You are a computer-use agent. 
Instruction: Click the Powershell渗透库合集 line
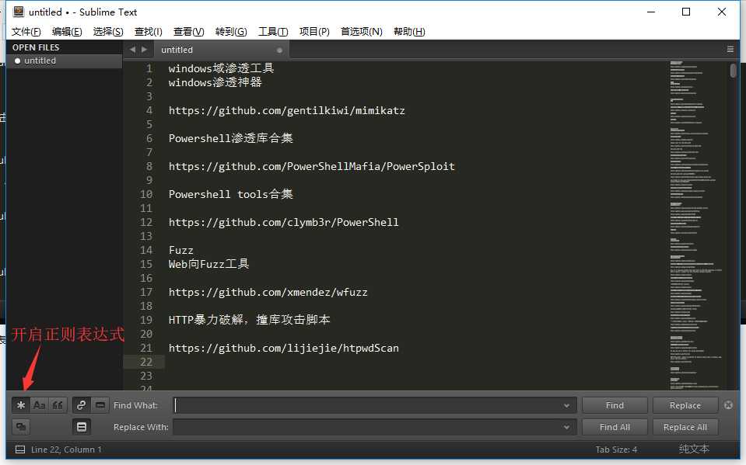(x=231, y=139)
